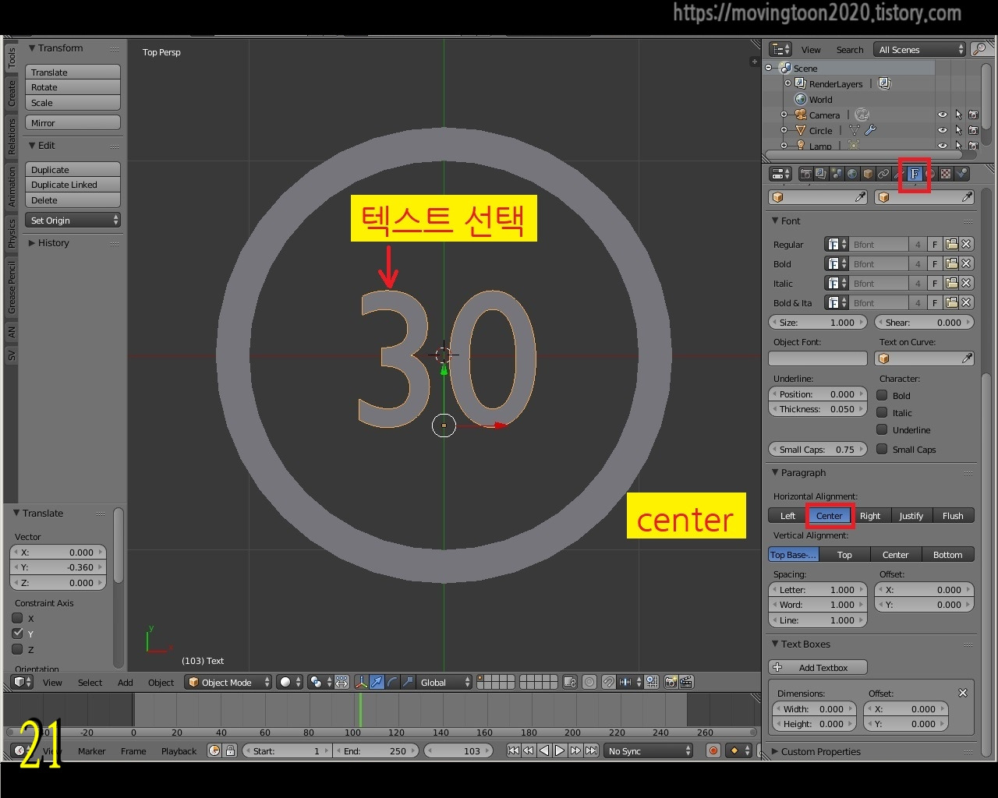Click OpenGL render animation clapper icon
This screenshot has width=998, height=798.
coord(686,682)
